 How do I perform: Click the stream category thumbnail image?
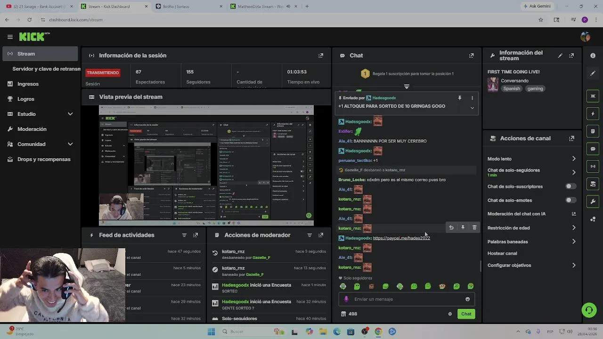pos(493,85)
